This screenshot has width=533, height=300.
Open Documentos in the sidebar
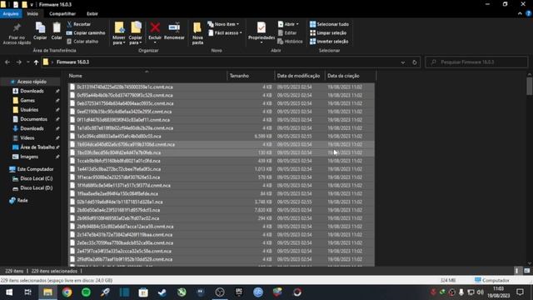click(x=33, y=119)
